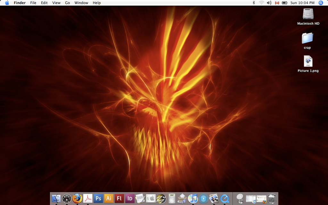Open System Preferences in the dock
Viewport: 328px width, 205px height.
tap(151, 199)
